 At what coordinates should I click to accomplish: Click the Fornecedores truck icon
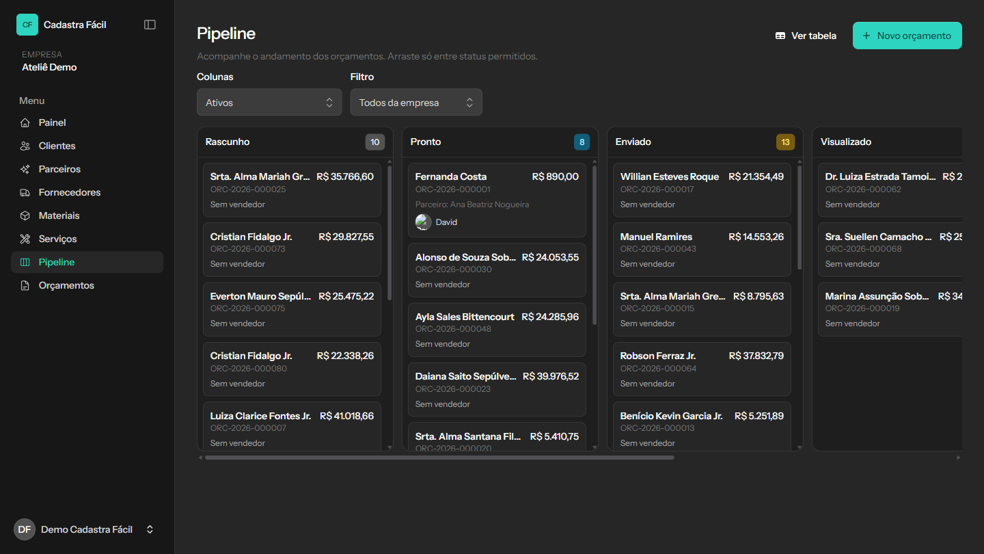tap(25, 193)
